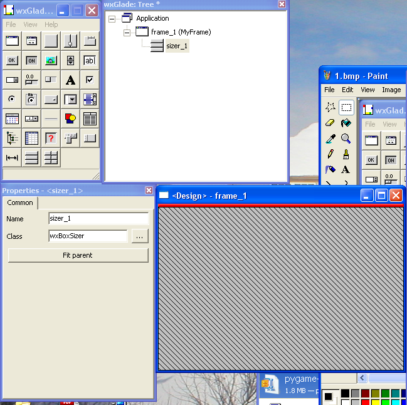Choose the dark red color swatch
The width and height of the screenshot is (407, 405).
(365, 394)
